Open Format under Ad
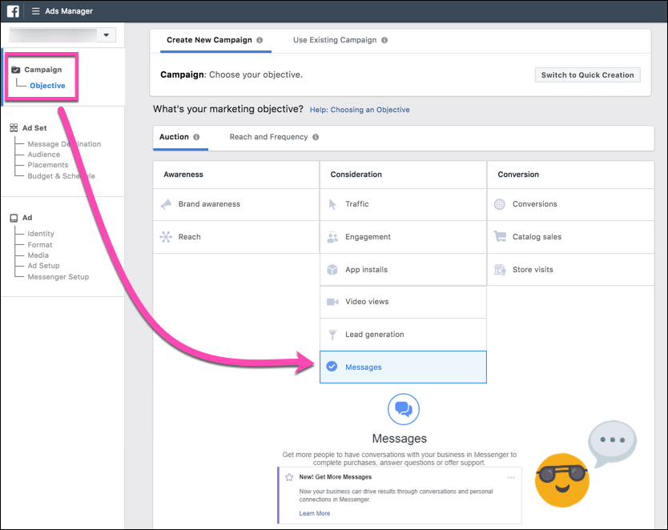 [40, 245]
